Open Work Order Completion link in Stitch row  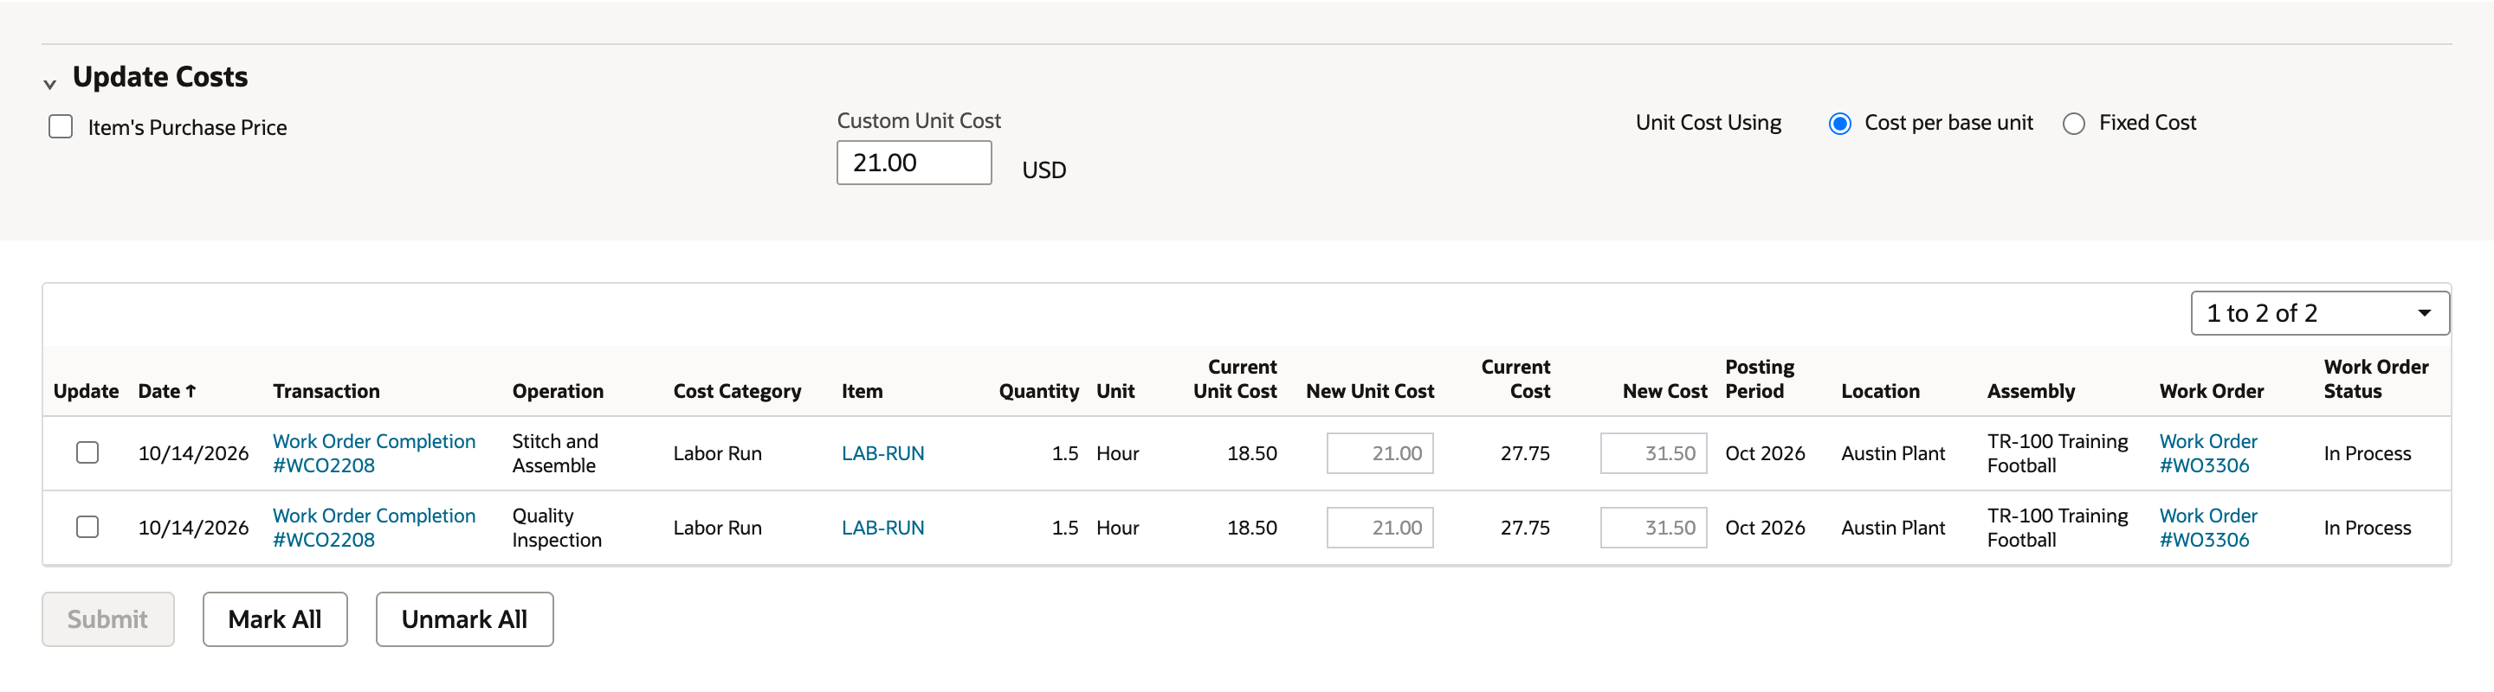pyautogui.click(x=374, y=452)
